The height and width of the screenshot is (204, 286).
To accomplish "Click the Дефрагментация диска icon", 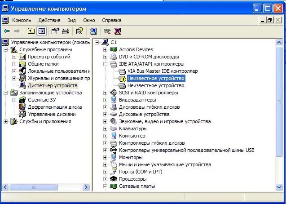I will [22, 107].
